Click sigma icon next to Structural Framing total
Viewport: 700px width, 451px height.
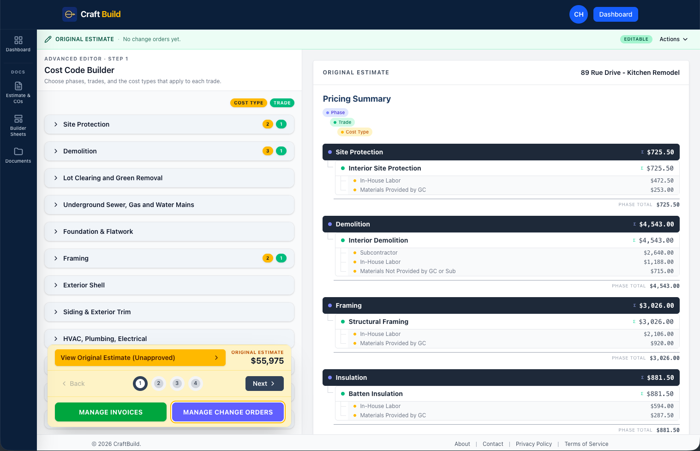634,322
